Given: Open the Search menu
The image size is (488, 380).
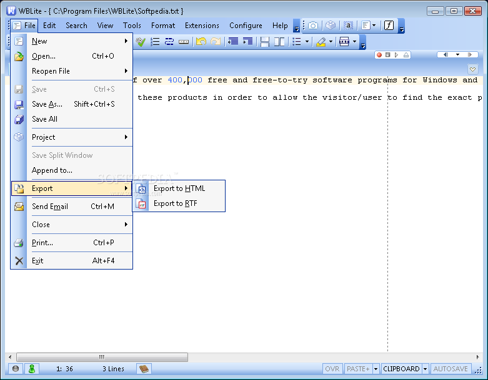Looking at the screenshot, I should (77, 26).
